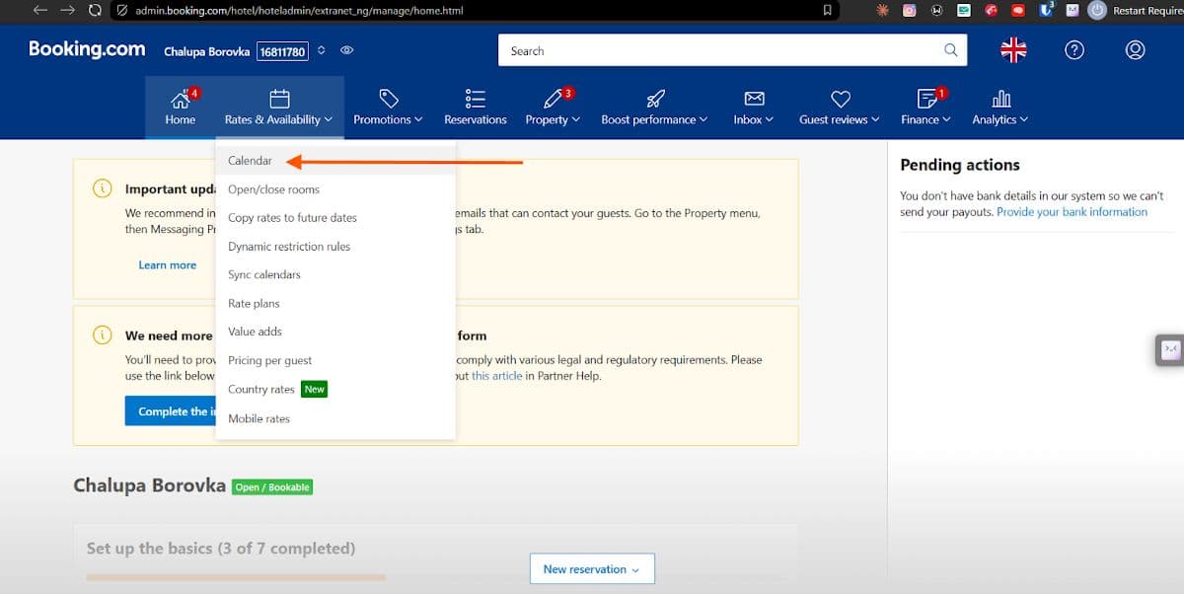The width and height of the screenshot is (1184, 594).
Task: Focus the Search input field
Action: point(732,50)
